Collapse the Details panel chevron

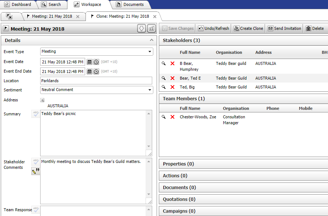click(152, 40)
